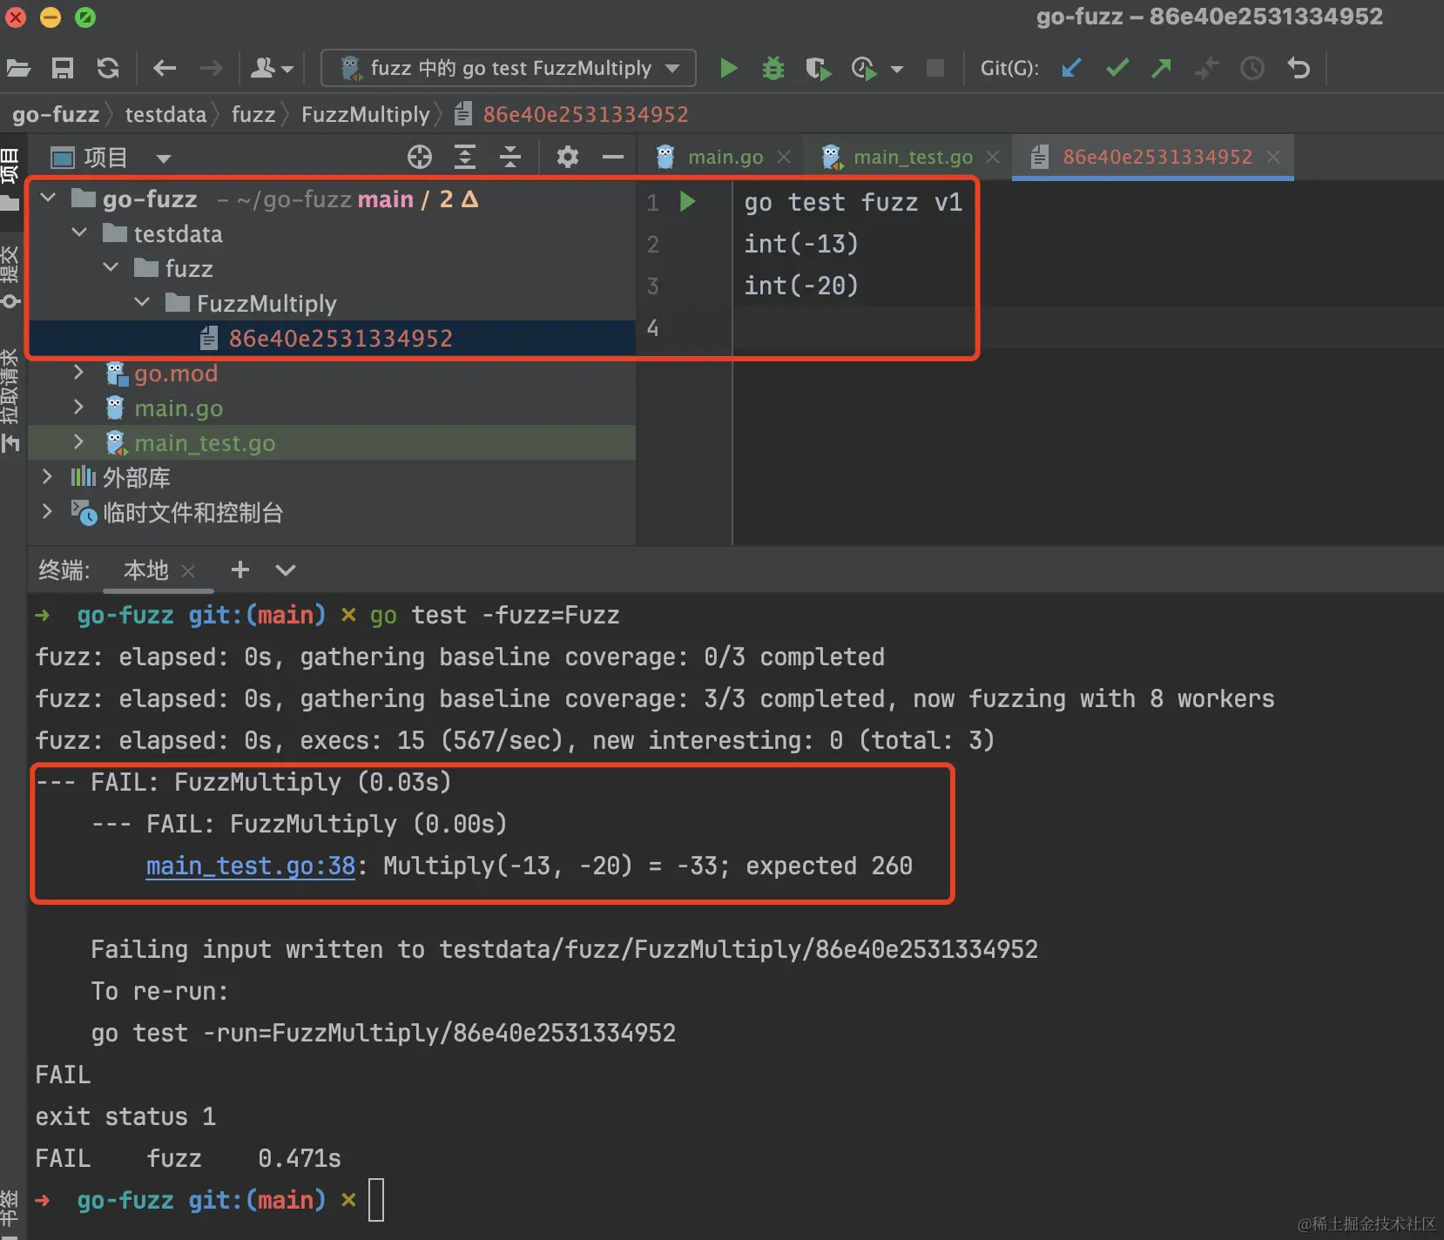Click the go-fuzz breadcrumb
The image size is (1444, 1240).
56,114
